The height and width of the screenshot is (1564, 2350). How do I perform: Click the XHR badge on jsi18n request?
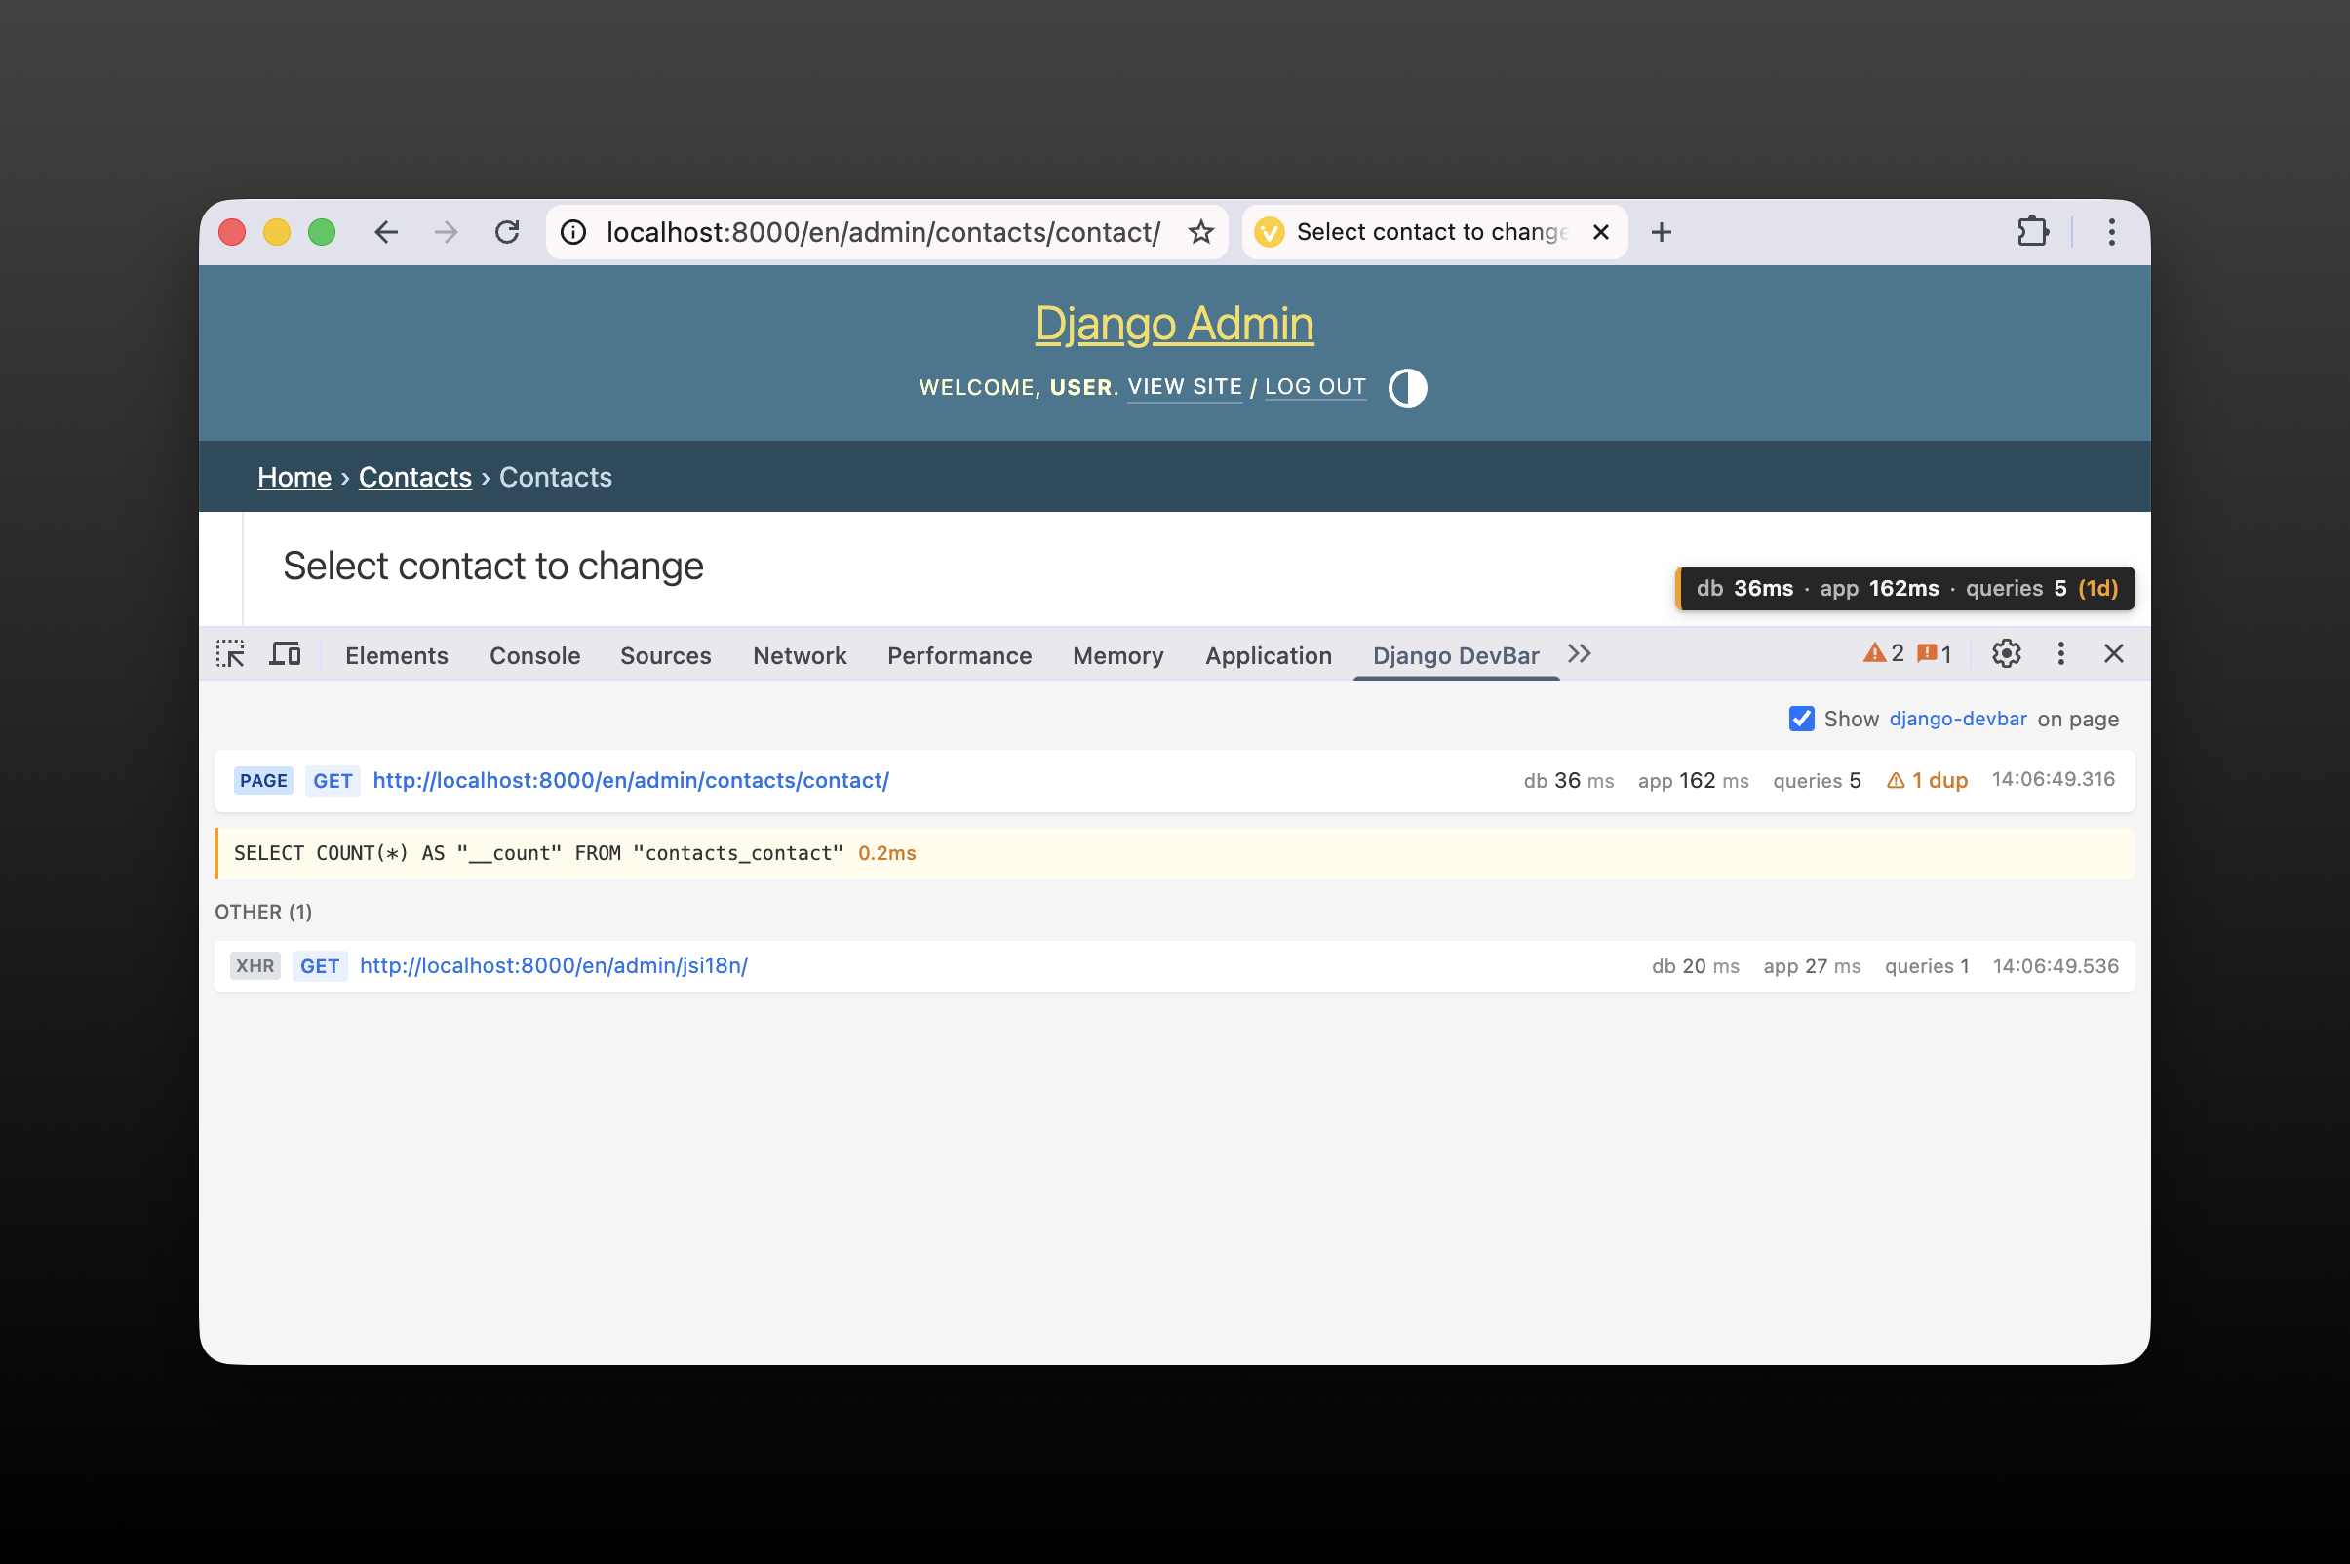[x=255, y=966]
